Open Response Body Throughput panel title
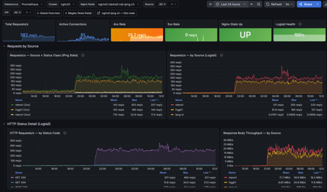Viewport: 327px width, 192px height. (252, 133)
